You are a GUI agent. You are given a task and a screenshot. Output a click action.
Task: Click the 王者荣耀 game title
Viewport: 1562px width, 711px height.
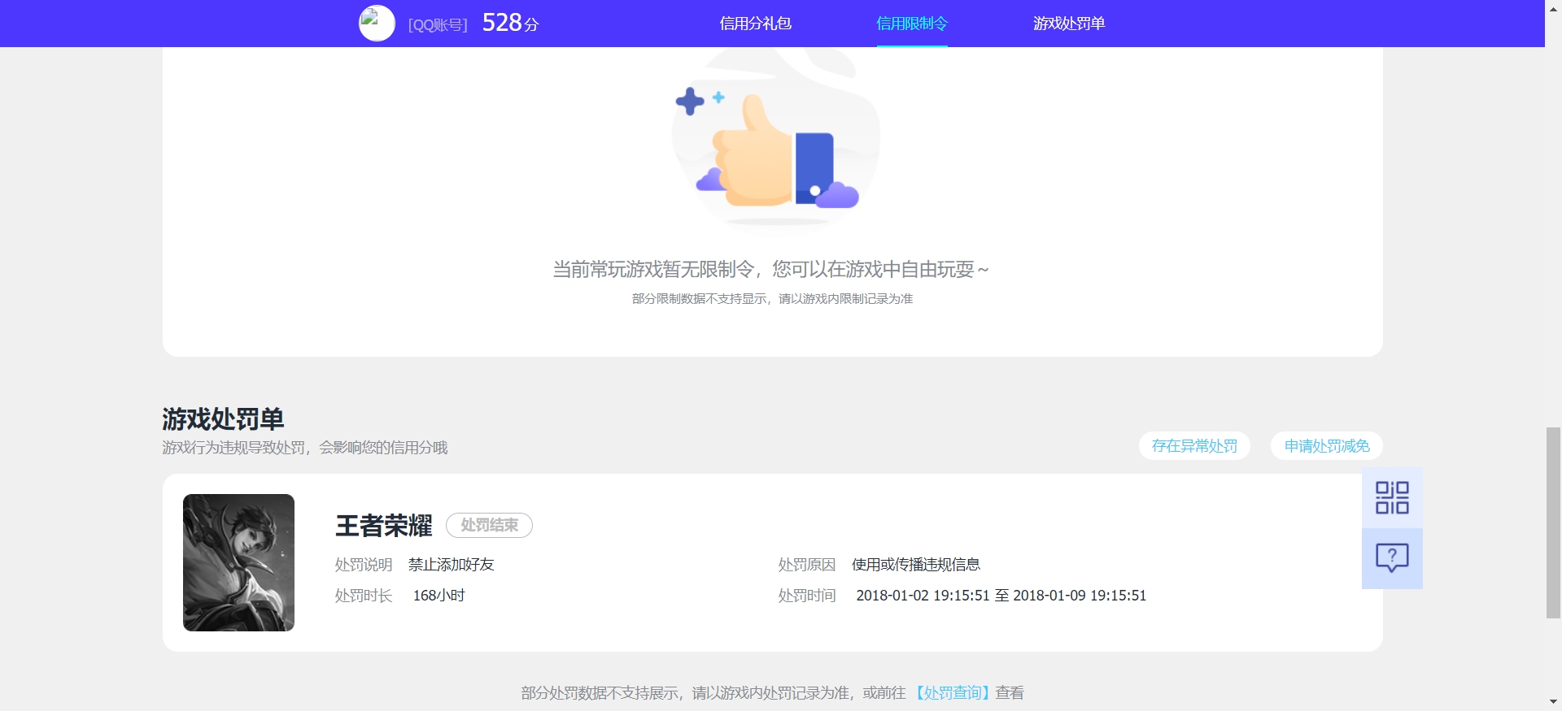tap(384, 526)
